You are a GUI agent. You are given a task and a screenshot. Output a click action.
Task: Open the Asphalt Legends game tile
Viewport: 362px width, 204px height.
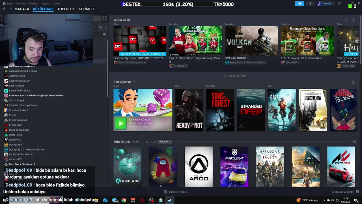[x=234, y=167]
